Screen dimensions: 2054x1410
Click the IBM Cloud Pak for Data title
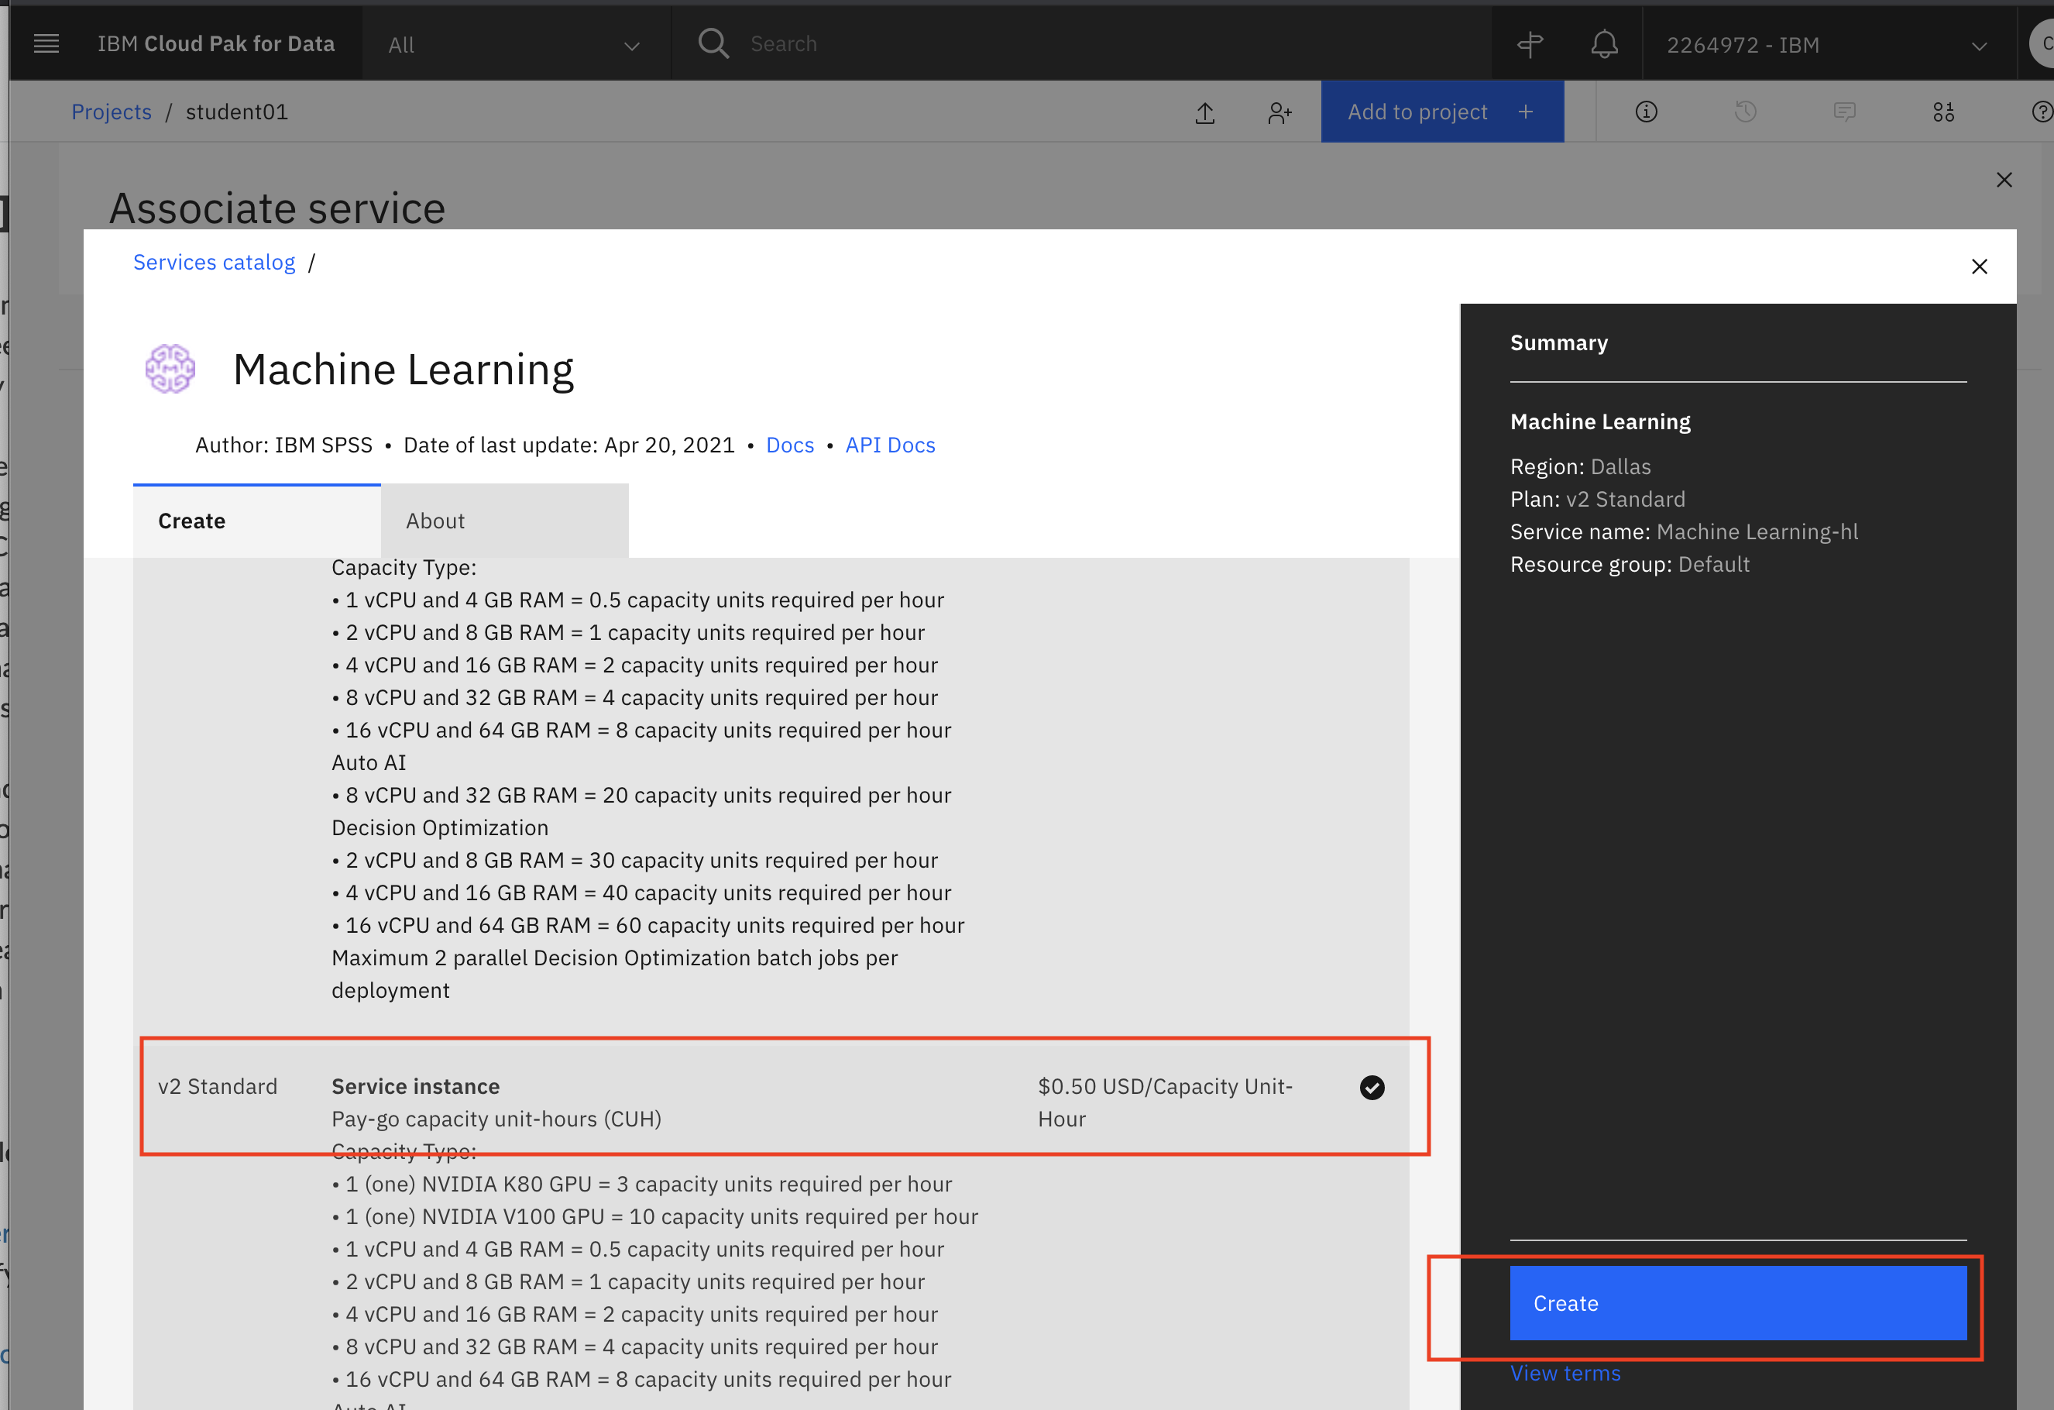click(x=215, y=44)
